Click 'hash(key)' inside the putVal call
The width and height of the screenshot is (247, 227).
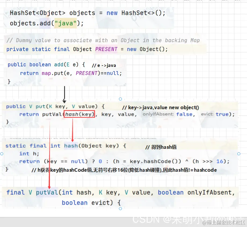coord(79,114)
